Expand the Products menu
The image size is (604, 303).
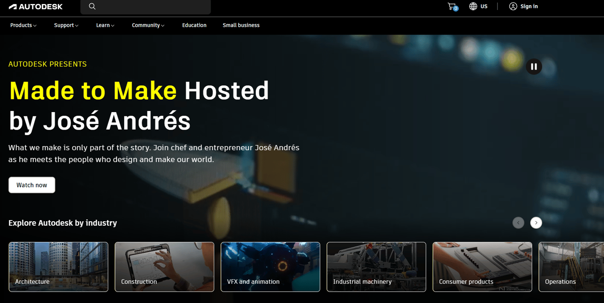coord(24,25)
